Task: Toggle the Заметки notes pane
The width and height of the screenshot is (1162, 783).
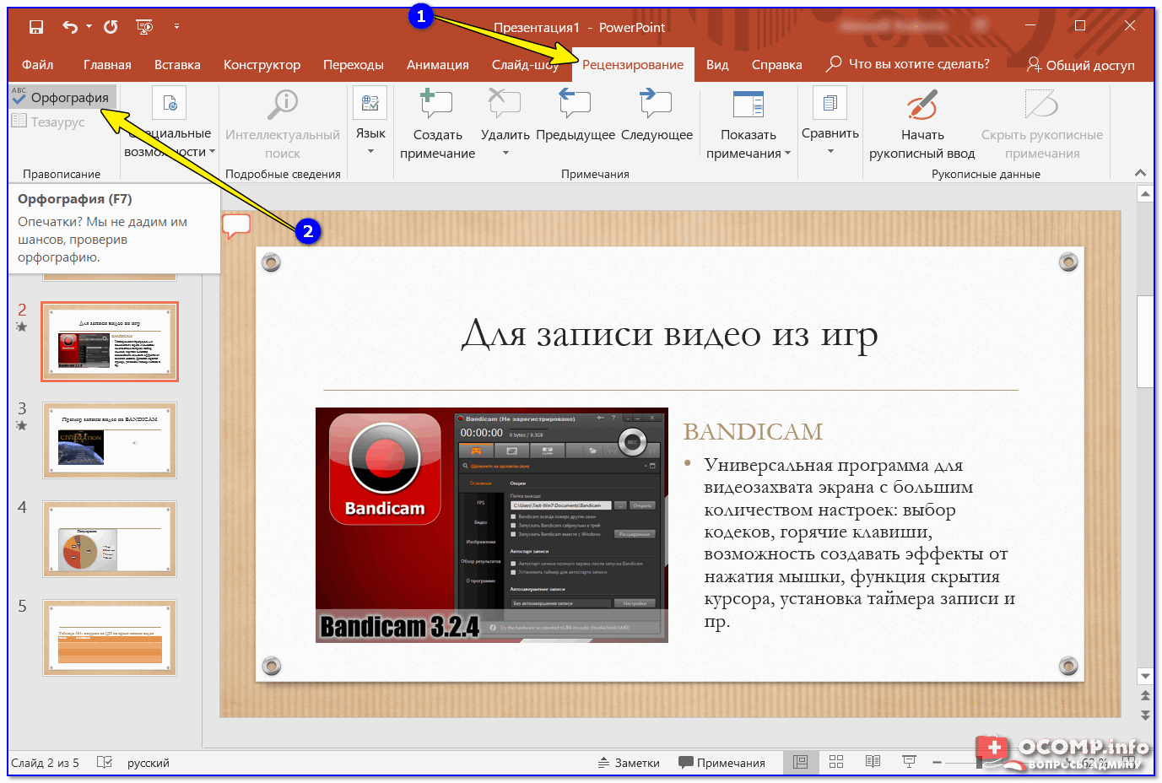Action: click(x=629, y=763)
